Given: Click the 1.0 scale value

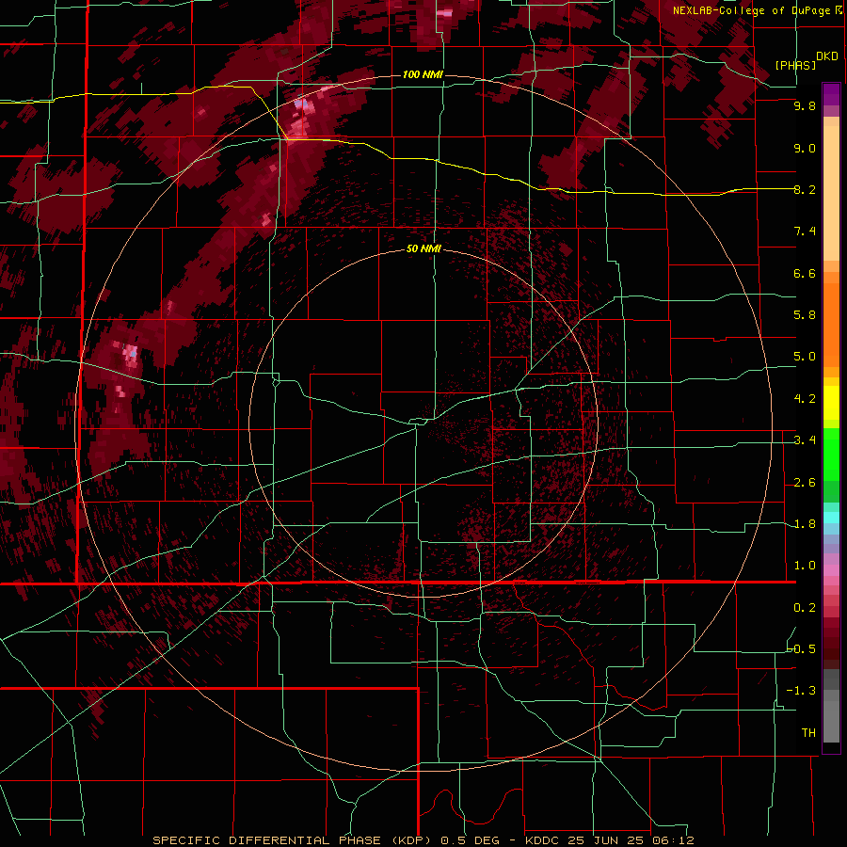Looking at the screenshot, I should [x=805, y=566].
